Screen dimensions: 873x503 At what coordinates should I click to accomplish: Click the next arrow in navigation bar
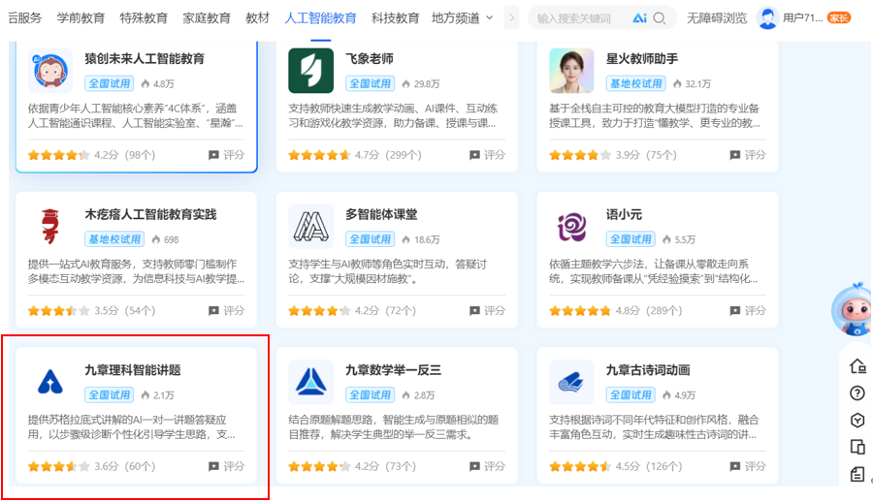[x=511, y=18]
